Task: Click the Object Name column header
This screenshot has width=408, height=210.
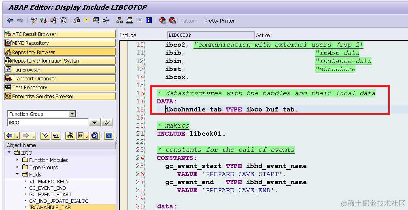Action: coord(60,145)
